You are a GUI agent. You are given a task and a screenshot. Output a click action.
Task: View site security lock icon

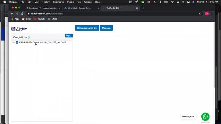(x=29, y=14)
